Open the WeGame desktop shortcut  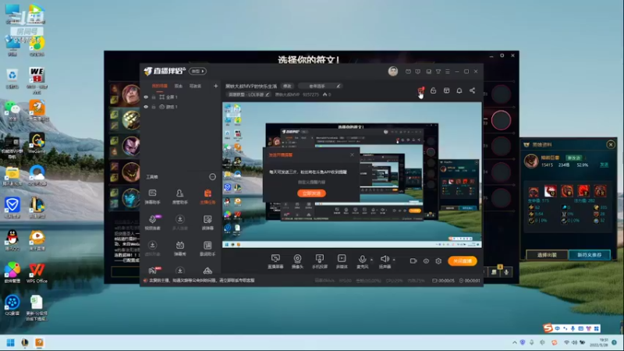coord(37,144)
